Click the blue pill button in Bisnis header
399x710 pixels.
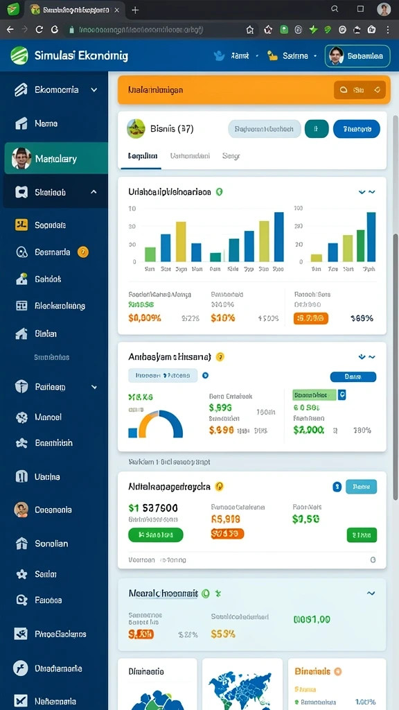(x=357, y=129)
